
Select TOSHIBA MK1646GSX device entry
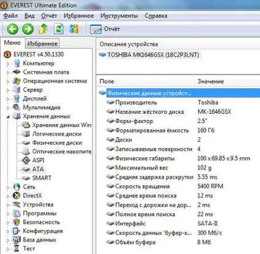pos(153,55)
